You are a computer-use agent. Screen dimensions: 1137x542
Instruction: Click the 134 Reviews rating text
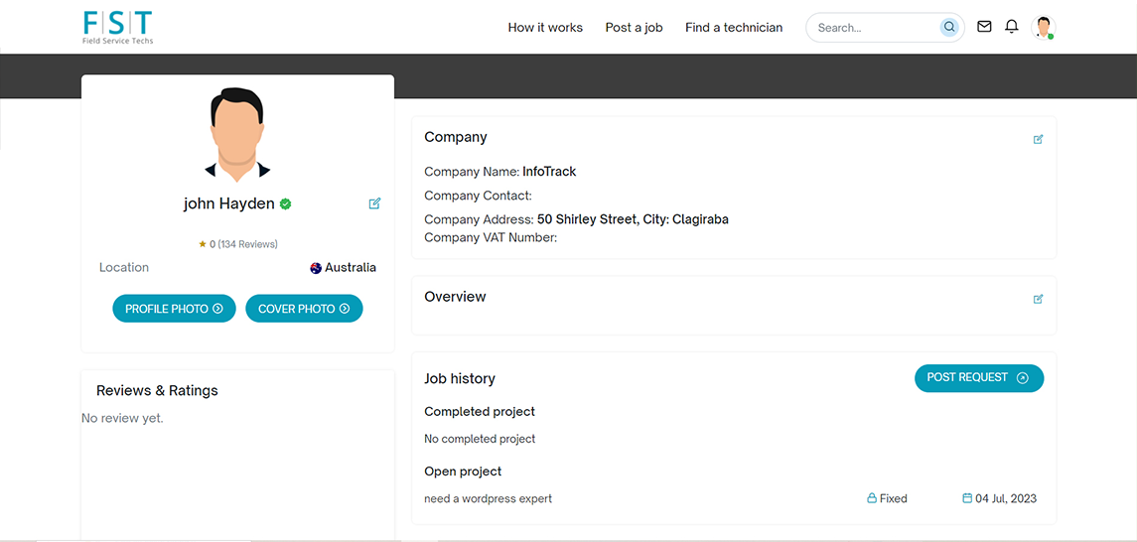pyautogui.click(x=247, y=244)
